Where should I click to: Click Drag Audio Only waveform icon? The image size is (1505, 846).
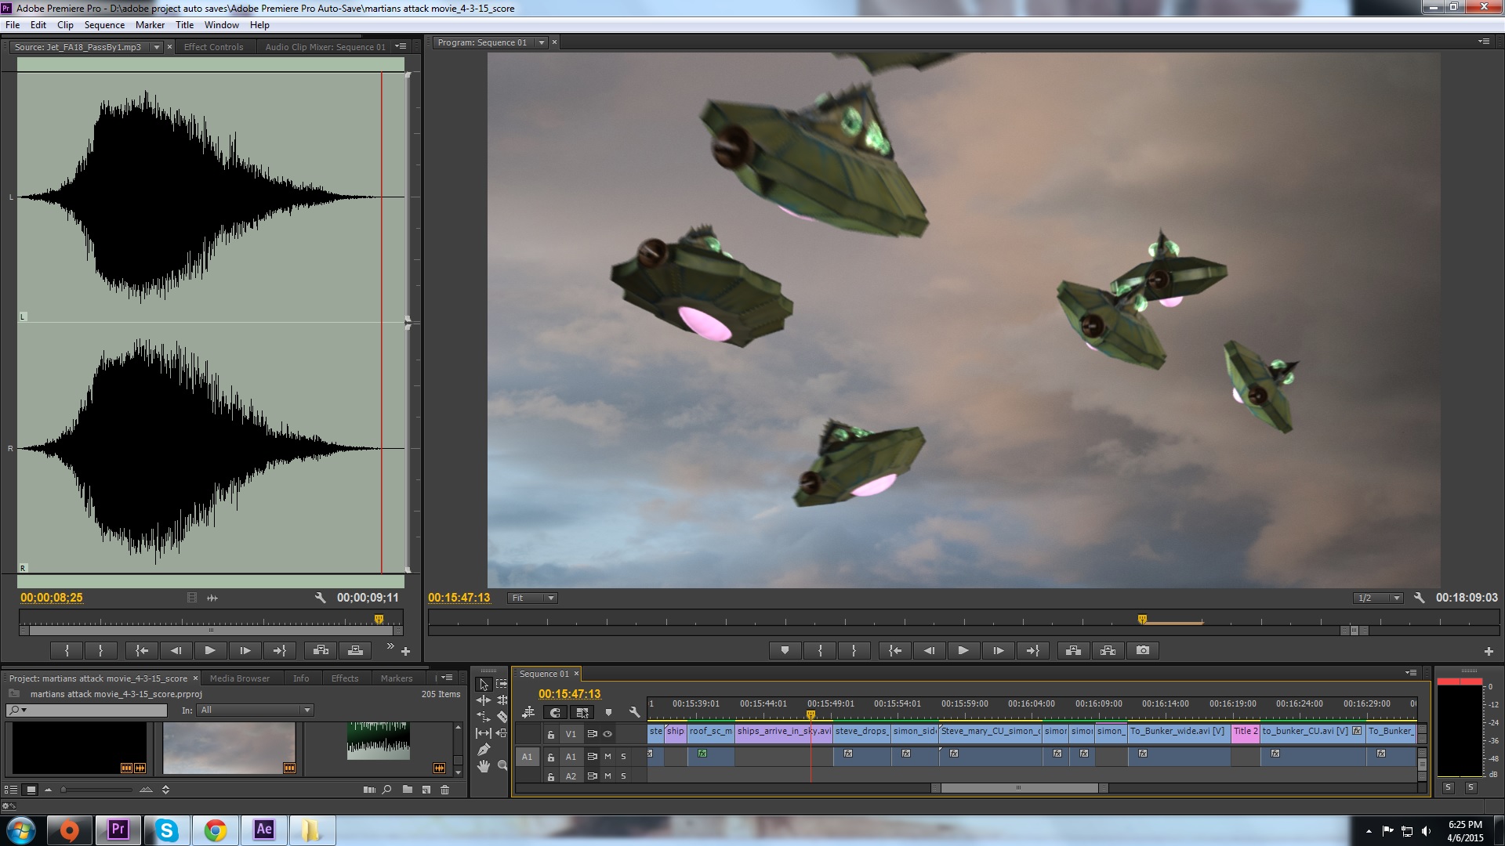coord(212,598)
